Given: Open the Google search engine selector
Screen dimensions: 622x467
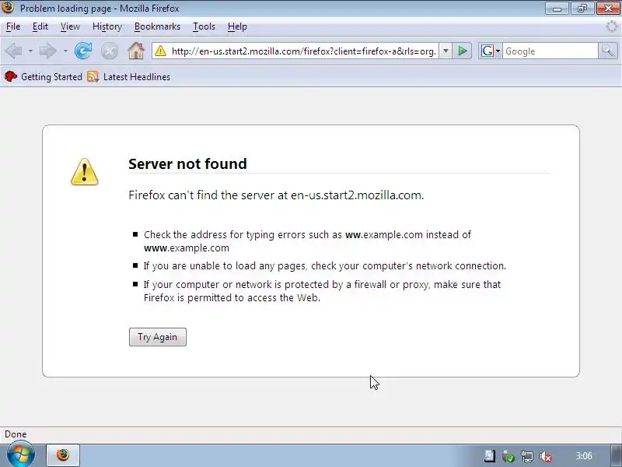Looking at the screenshot, I should click(x=491, y=51).
